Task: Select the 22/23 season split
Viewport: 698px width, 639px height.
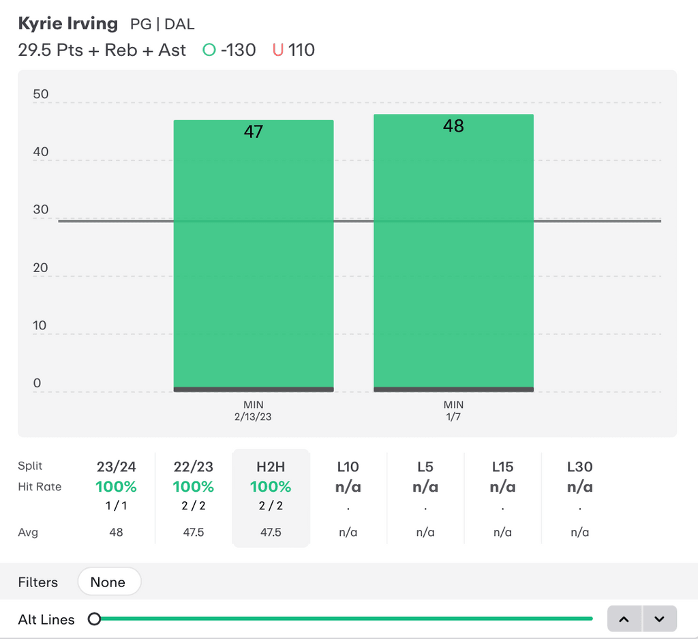Action: [194, 499]
